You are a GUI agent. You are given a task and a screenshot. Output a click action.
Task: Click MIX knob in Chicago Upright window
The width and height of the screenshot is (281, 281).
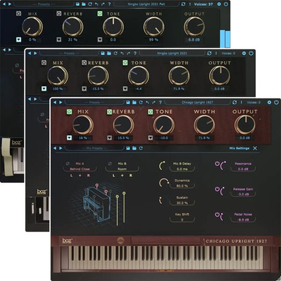(83, 125)
